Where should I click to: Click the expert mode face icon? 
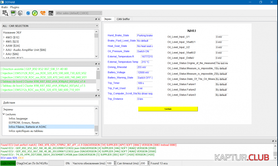click(20, 13)
